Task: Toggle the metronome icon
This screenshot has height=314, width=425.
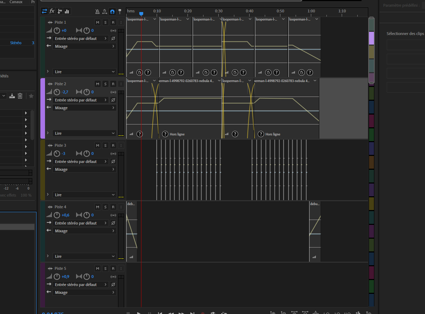Action: pyautogui.click(x=97, y=12)
